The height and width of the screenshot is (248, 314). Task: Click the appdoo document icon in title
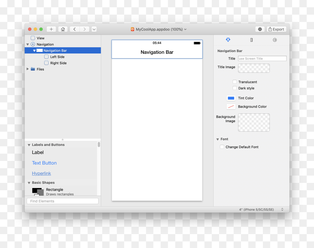pos(133,29)
